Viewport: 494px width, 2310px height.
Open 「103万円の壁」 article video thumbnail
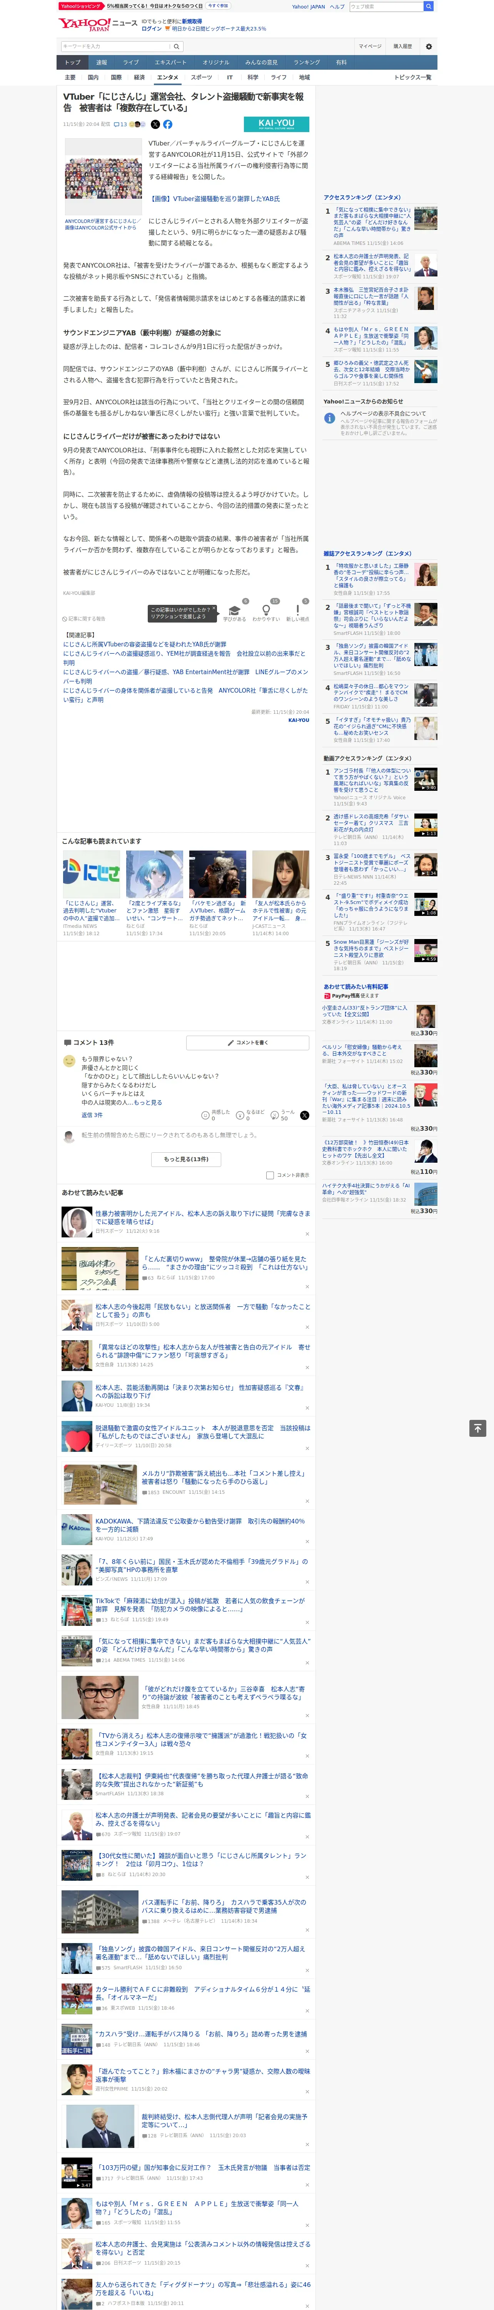pyautogui.click(x=77, y=2174)
